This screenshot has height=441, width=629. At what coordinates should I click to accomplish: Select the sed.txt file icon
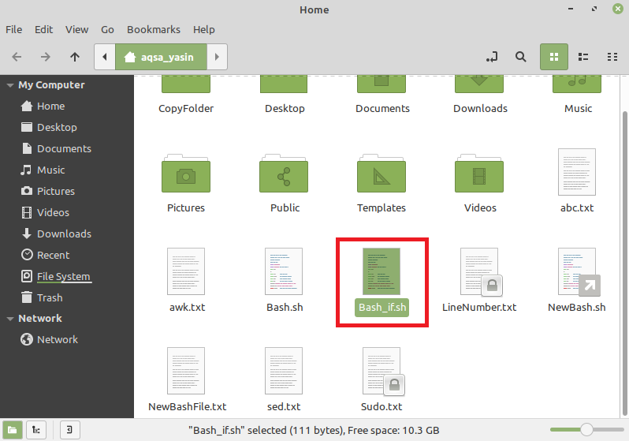284,371
